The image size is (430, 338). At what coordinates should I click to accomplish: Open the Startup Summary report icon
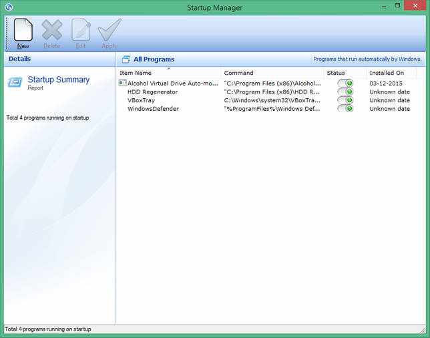pos(15,82)
